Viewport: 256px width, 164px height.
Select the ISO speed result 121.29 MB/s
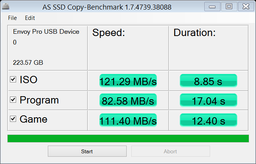pyautogui.click(x=128, y=81)
